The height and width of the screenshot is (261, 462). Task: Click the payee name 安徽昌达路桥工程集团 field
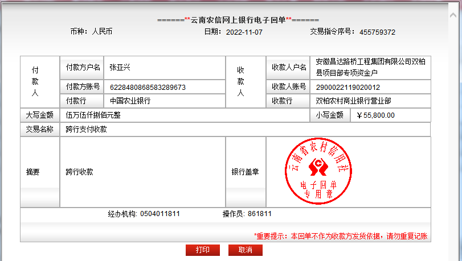click(x=371, y=67)
